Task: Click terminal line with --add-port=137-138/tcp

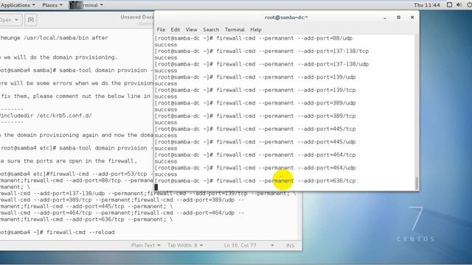Action: coord(262,51)
